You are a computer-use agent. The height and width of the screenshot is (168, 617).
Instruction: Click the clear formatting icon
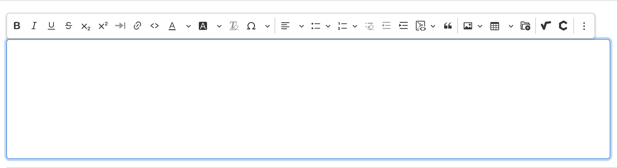click(234, 26)
